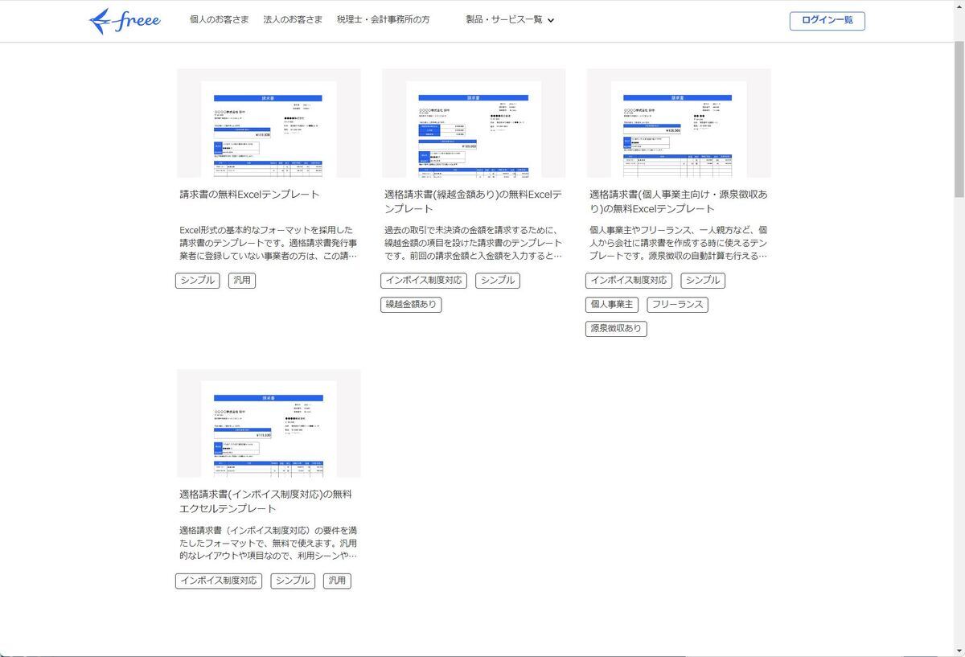Open the 繰越金額あり invoice template thumbnail
This screenshot has width=965, height=657.
tap(473, 123)
